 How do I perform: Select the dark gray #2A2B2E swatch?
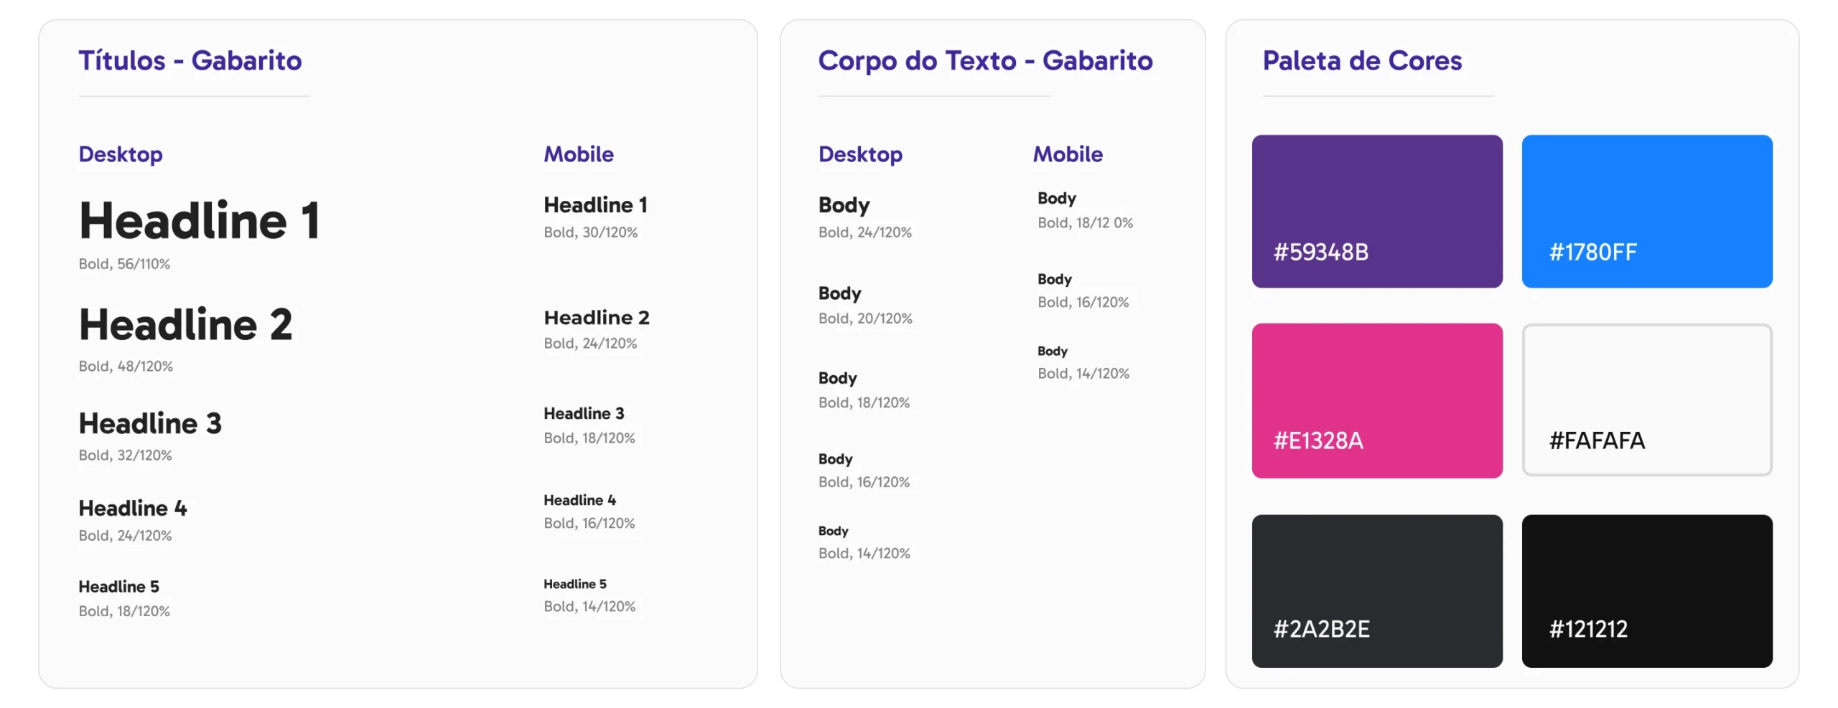point(1376,590)
